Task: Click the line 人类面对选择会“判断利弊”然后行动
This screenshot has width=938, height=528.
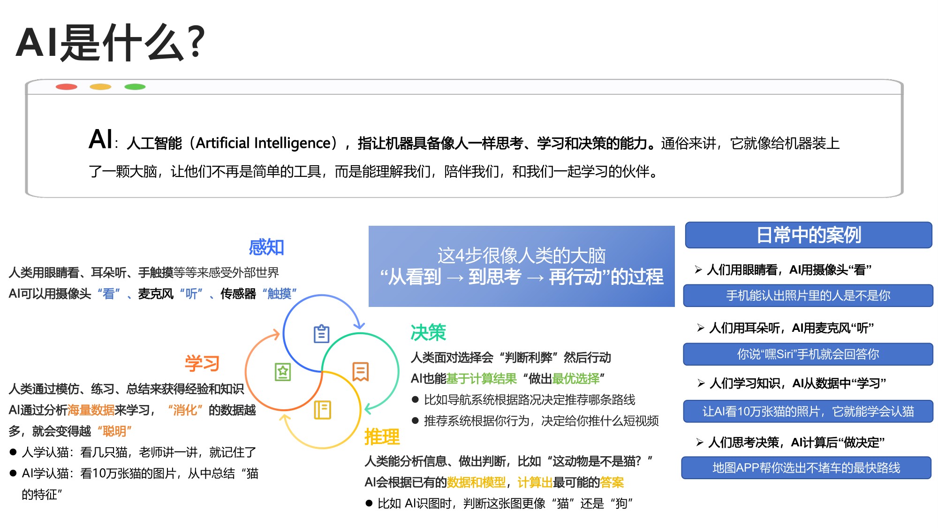Action: (x=511, y=357)
